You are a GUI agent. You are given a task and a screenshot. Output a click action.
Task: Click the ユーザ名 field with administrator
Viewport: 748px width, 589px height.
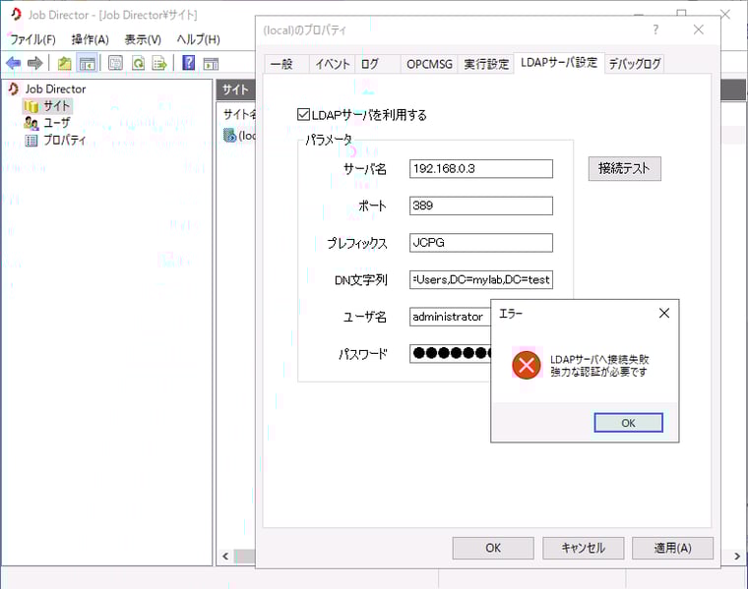click(450, 317)
